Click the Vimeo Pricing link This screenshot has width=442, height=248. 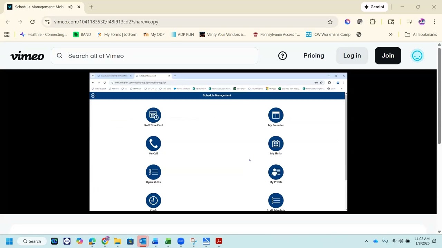pos(314,56)
